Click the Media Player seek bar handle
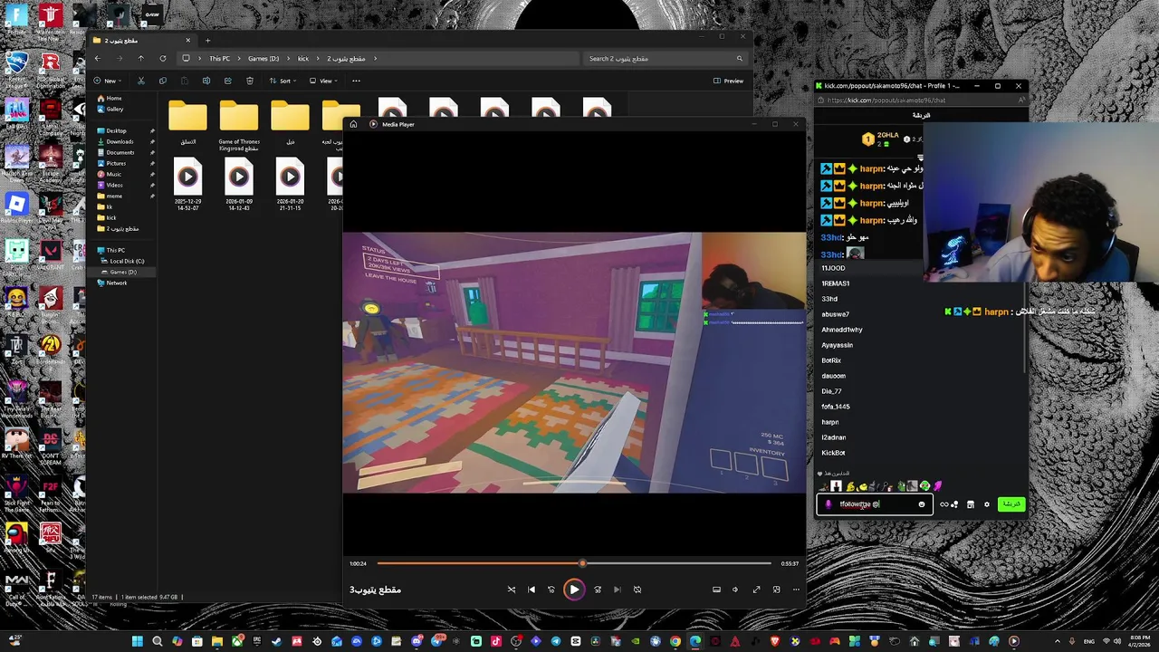Screen dimensions: 1159x652 [582, 563]
